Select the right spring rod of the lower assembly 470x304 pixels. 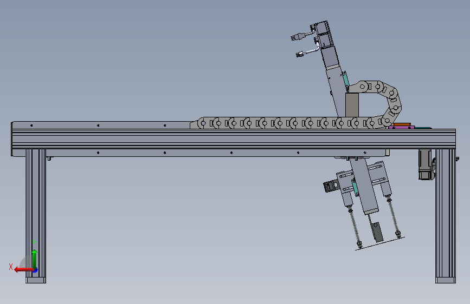point(394,217)
